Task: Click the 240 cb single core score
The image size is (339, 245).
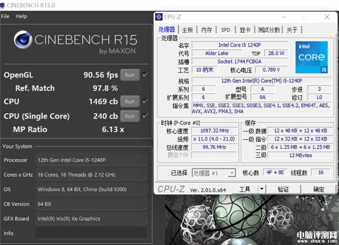Action: pos(106,116)
